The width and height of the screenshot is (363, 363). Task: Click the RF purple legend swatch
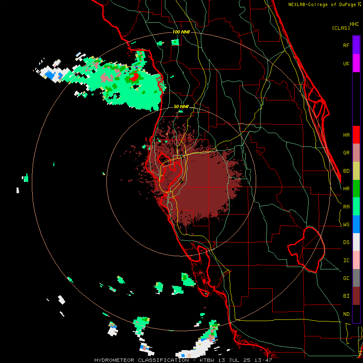356,45
